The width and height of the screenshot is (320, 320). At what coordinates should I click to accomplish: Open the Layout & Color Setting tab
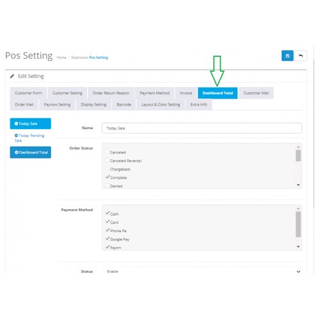click(x=161, y=104)
